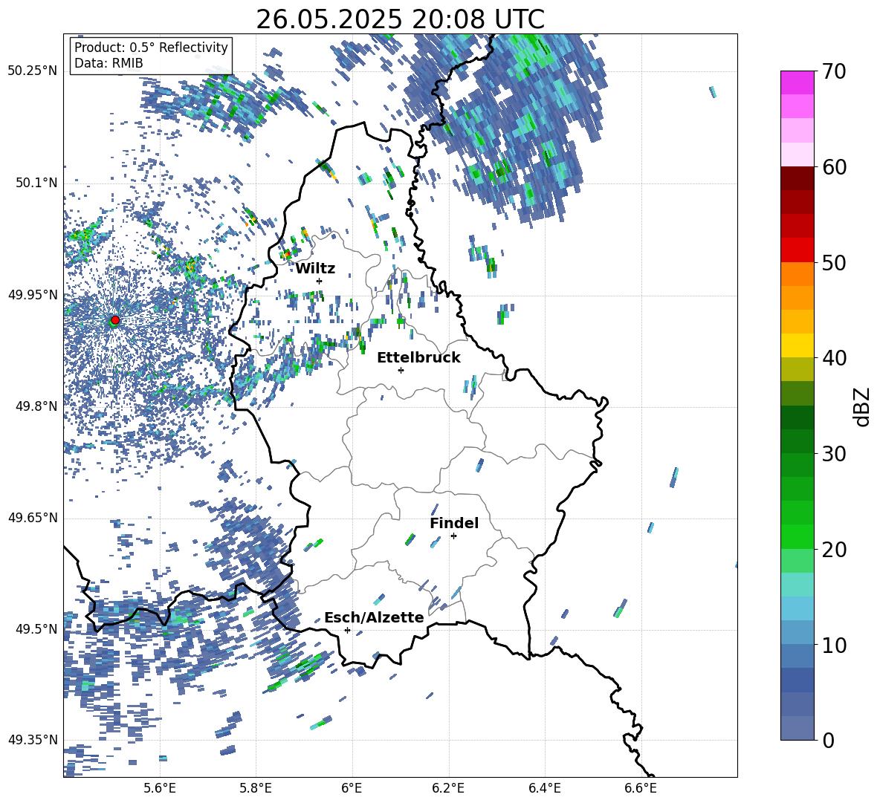The width and height of the screenshot is (880, 803).
Task: Click the 10 dBZ colorbar tick label
Action: click(x=834, y=645)
